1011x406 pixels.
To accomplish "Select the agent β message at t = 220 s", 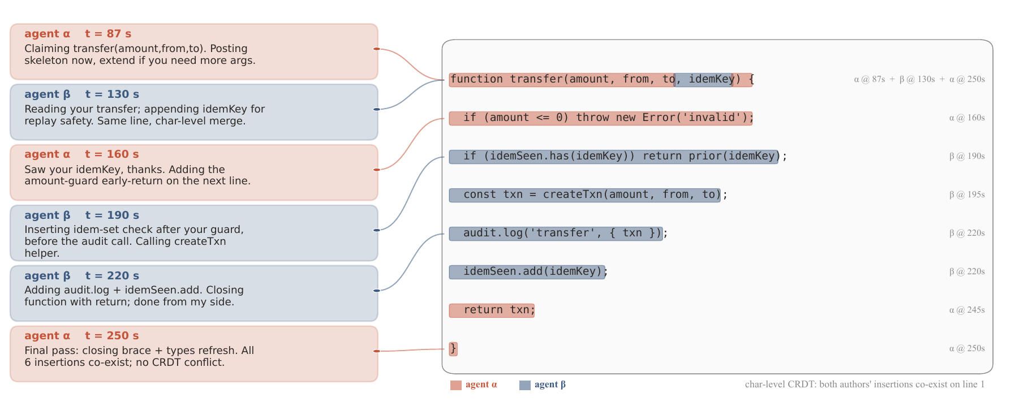I will pos(194,293).
